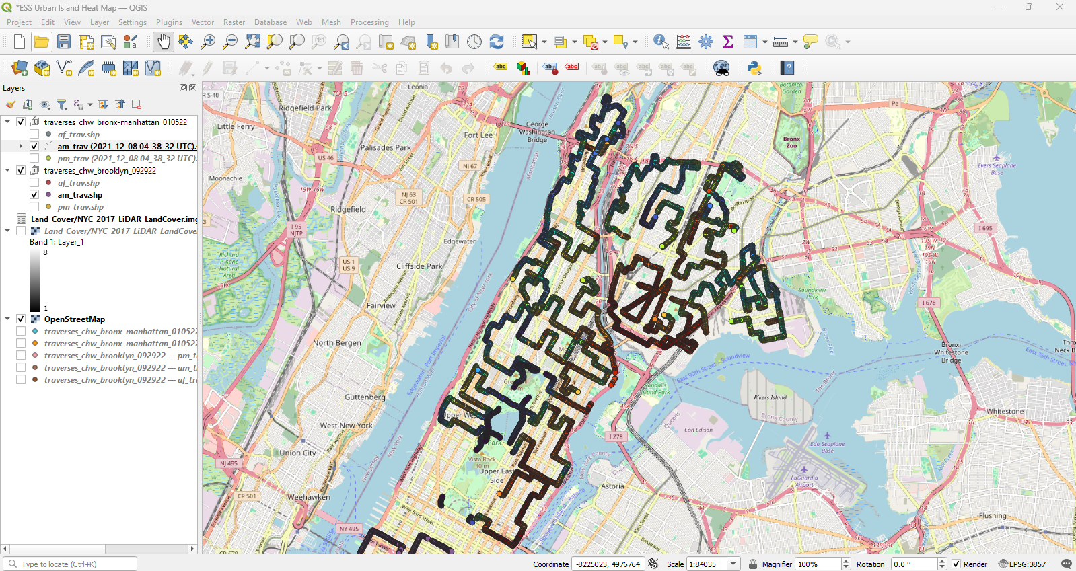This screenshot has width=1076, height=571.
Task: Open a project using the folder icon
Action: (x=42, y=42)
